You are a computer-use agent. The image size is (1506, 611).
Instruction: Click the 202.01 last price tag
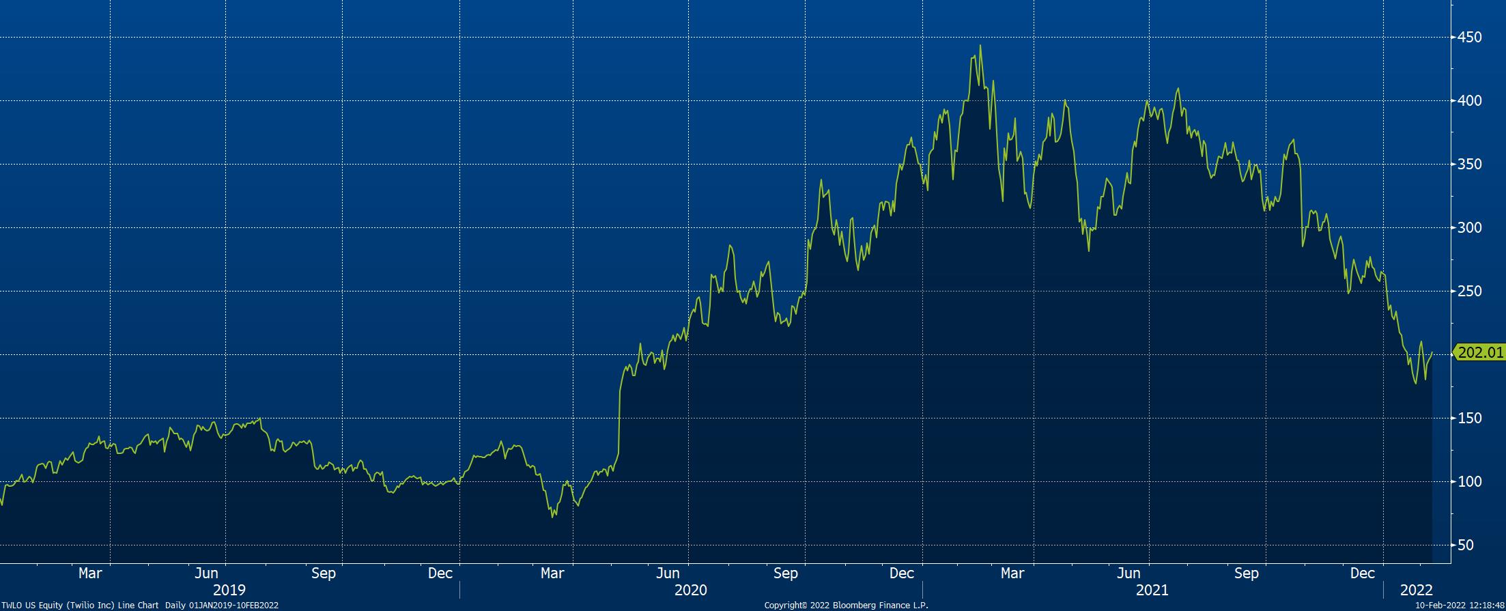point(1479,353)
